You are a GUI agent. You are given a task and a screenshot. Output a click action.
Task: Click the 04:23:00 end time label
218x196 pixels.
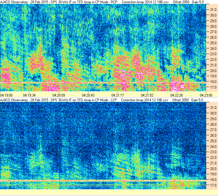pos(206,95)
